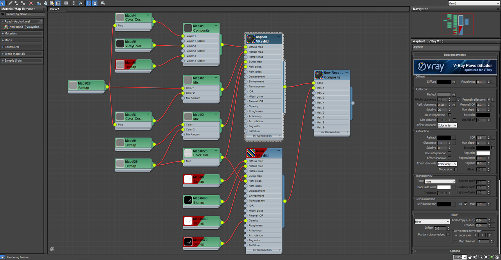Click the Diffuse color swatch
This screenshot has width=501, height=260.
pos(444,82)
